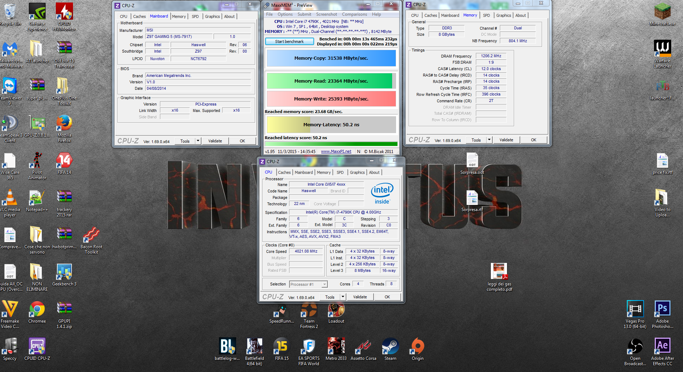This screenshot has height=372, width=683.
Task: Open Tools dropdown arrow in Mainboard CPU-Z window
Action: click(x=198, y=141)
